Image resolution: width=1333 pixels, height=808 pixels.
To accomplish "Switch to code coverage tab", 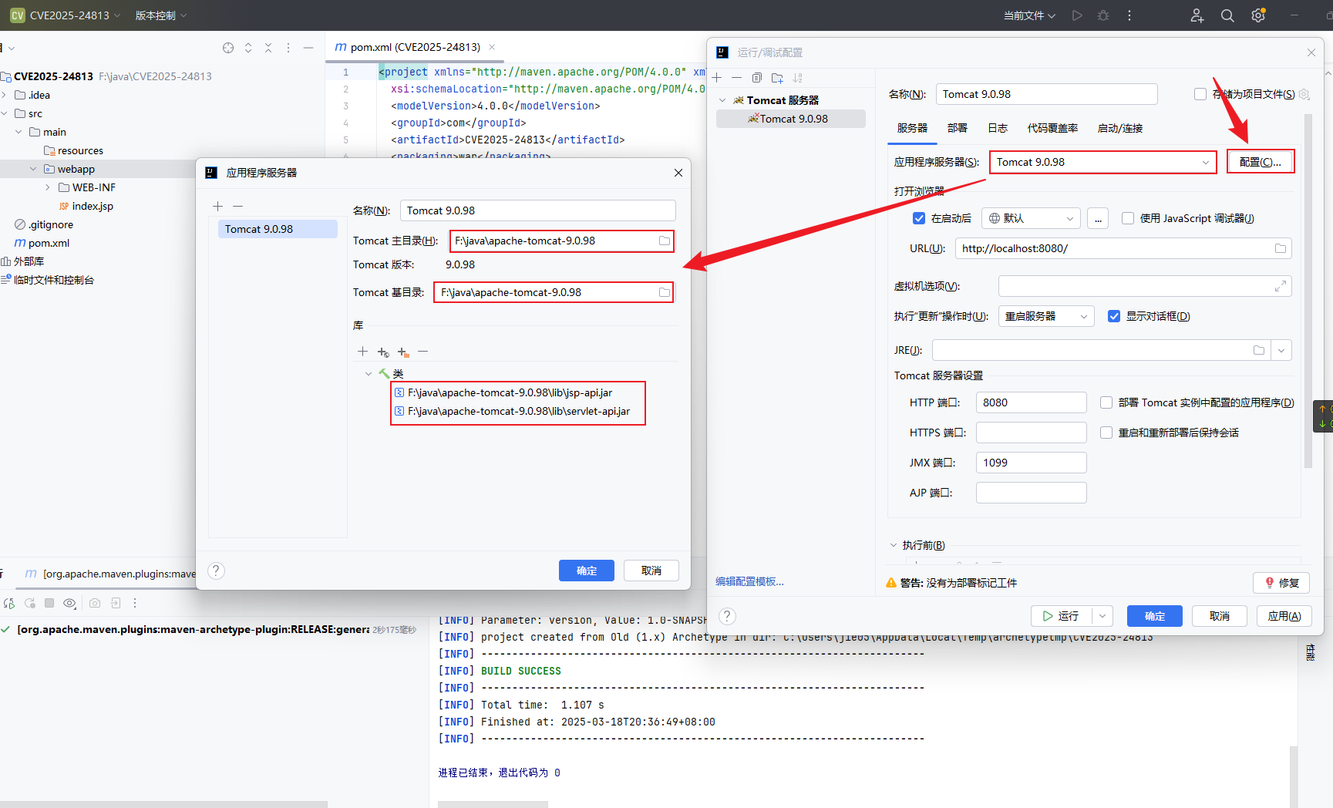I will (1052, 128).
